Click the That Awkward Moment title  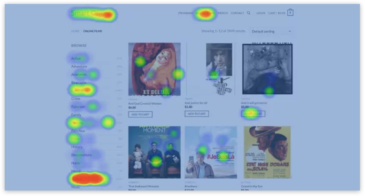coord(144,186)
